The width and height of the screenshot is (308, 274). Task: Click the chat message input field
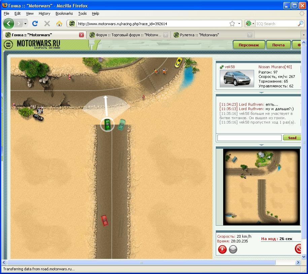pos(249,138)
